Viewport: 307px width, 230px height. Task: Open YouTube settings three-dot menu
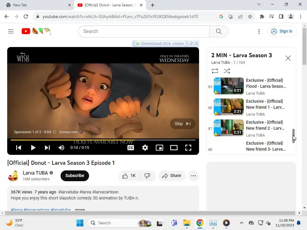pyautogui.click(x=259, y=31)
